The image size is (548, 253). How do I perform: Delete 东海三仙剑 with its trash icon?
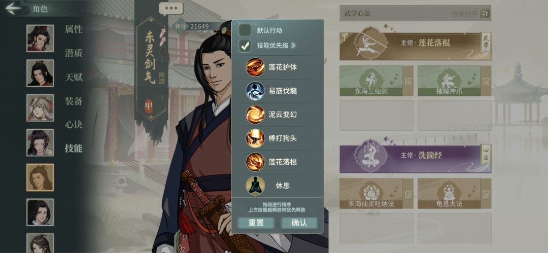click(x=408, y=82)
